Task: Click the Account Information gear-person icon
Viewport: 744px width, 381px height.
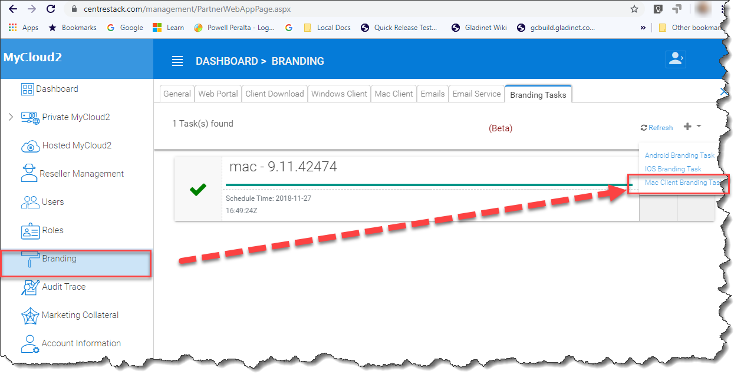Action: [30, 344]
